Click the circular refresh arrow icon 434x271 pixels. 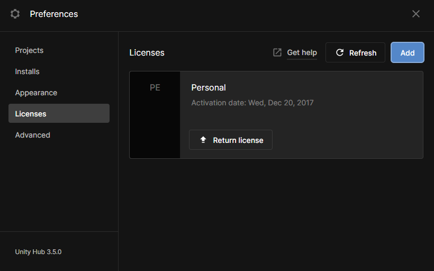pyautogui.click(x=340, y=52)
